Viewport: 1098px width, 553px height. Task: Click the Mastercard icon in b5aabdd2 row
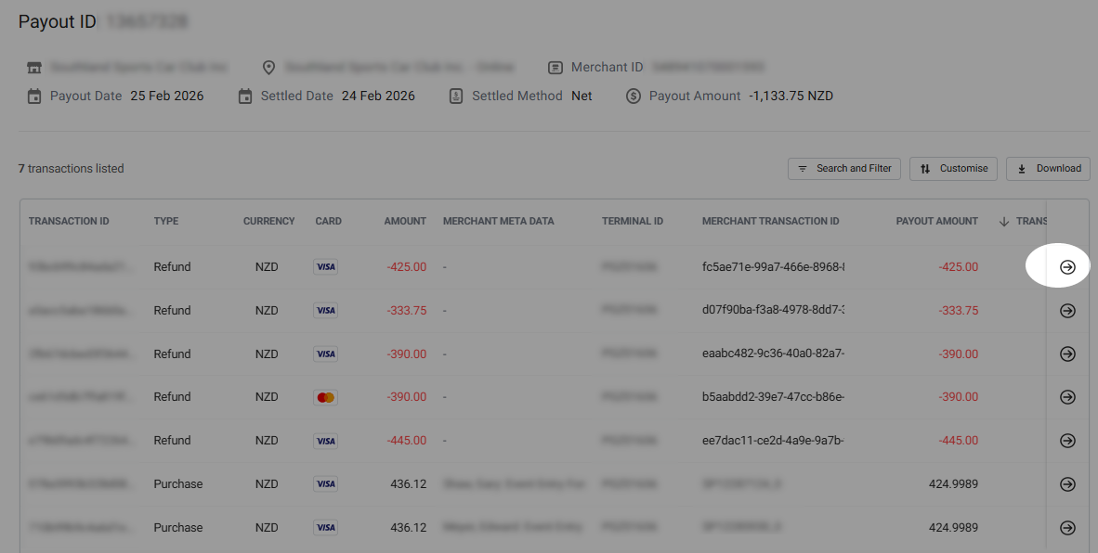tap(326, 397)
